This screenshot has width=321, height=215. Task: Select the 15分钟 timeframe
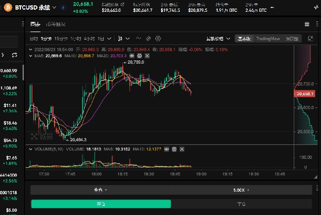[x=61, y=39]
